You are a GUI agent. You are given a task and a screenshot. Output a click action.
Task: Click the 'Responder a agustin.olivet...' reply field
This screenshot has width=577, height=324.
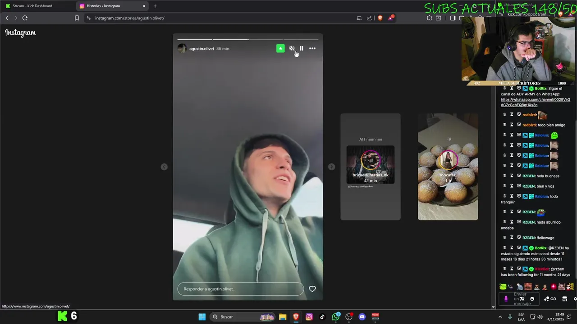[x=241, y=289]
